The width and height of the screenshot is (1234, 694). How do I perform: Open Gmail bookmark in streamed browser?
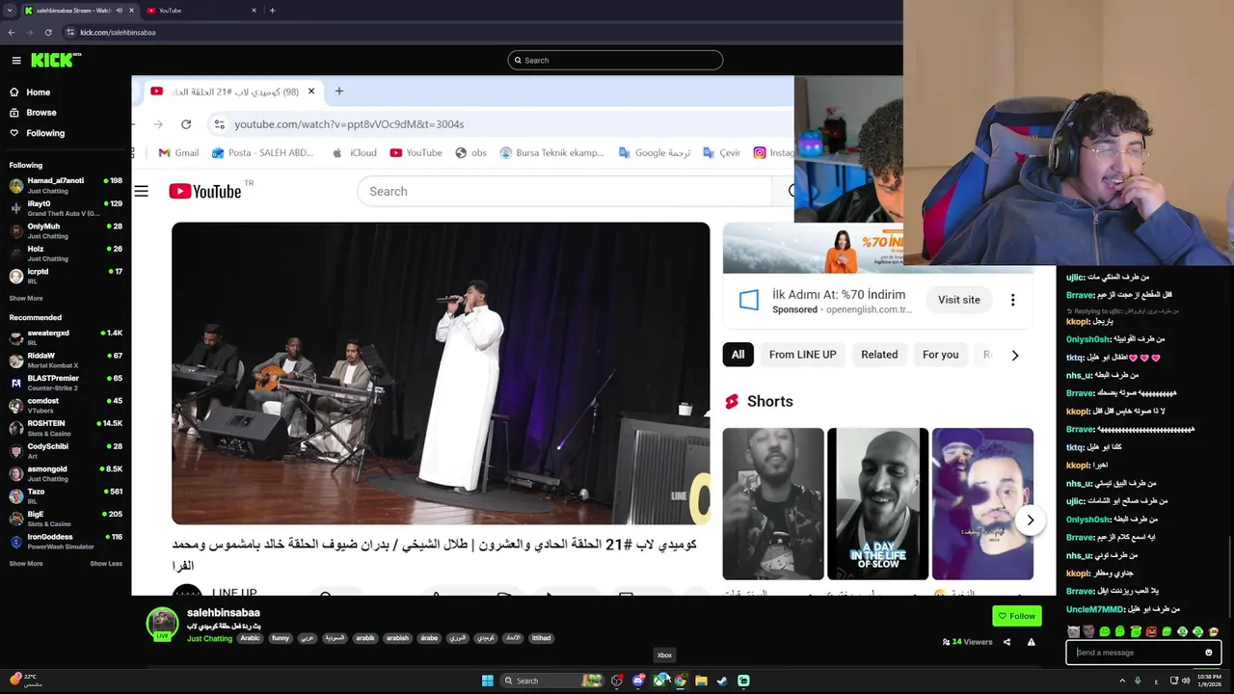[x=178, y=152]
